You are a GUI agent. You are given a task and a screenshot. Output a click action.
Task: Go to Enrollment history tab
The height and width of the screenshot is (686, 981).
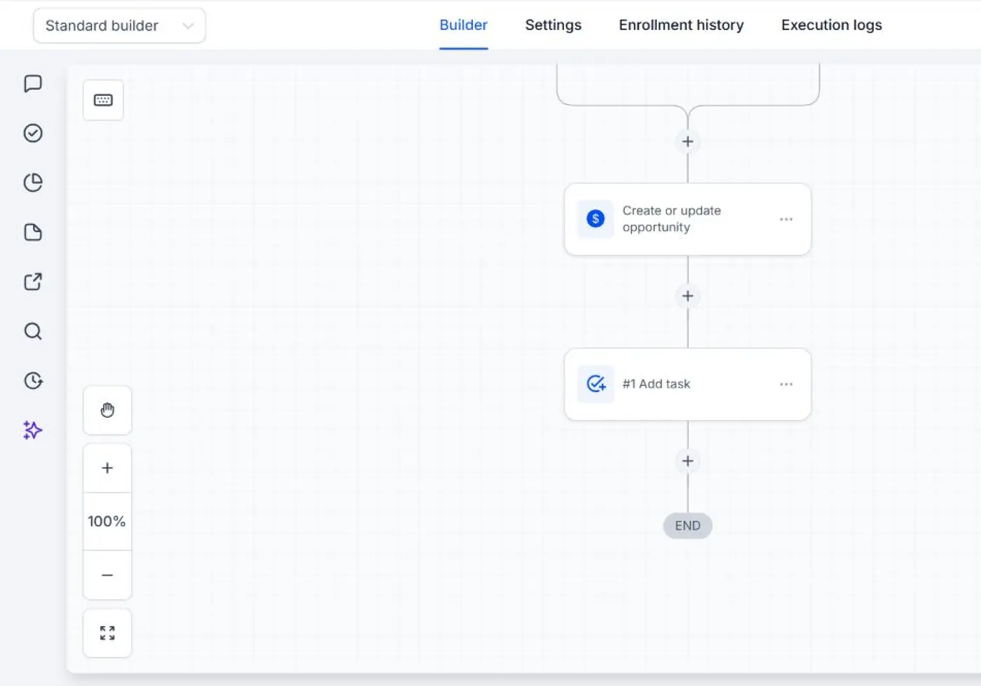(x=681, y=25)
